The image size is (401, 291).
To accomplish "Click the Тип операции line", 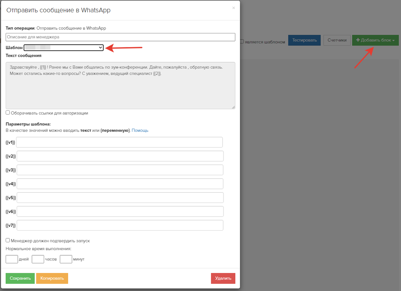I will click(x=56, y=28).
